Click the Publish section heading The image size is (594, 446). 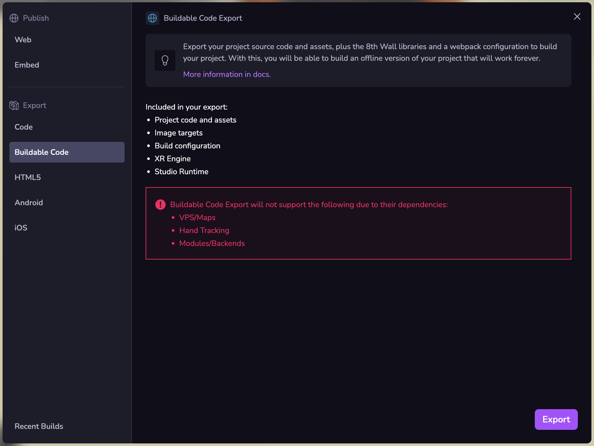36,18
